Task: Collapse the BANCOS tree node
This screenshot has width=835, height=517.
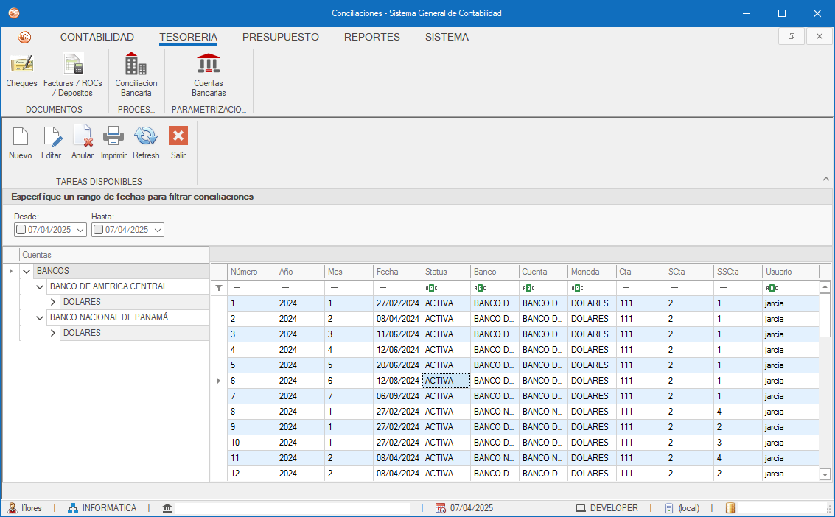Action: tap(27, 271)
